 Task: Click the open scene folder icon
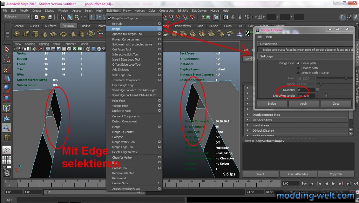coord(43,17)
